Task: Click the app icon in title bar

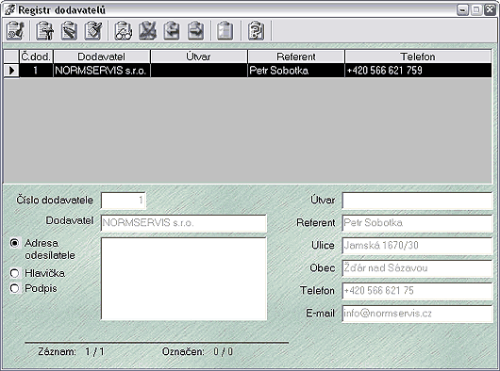Action: click(x=9, y=10)
